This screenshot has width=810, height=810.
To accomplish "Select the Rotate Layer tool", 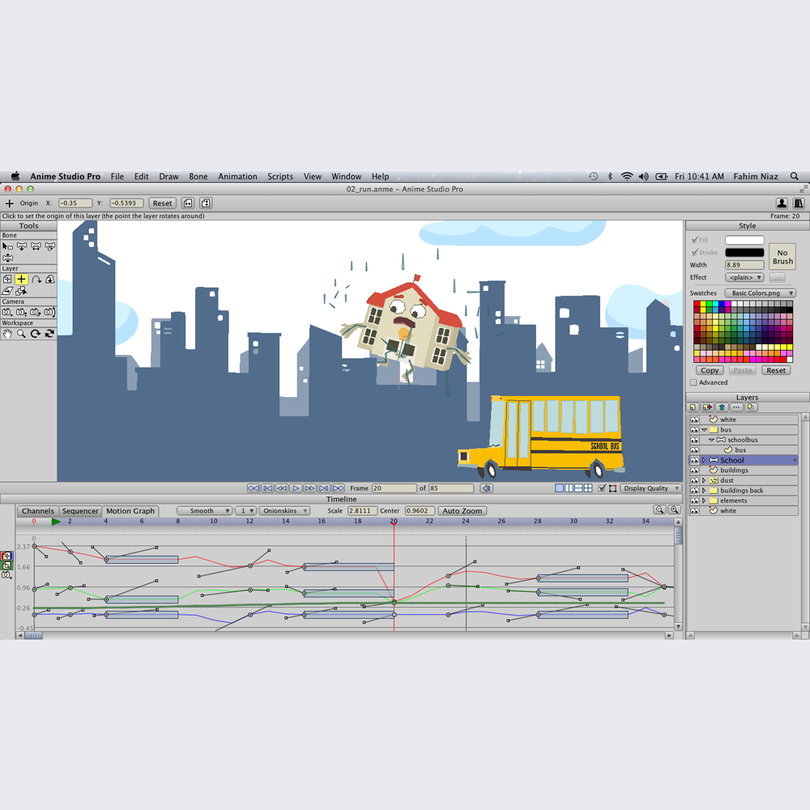I will point(36,279).
